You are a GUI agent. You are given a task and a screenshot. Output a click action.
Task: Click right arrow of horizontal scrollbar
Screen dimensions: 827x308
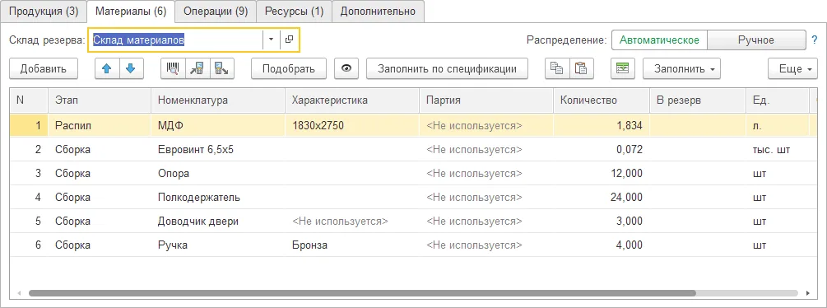pyautogui.click(x=807, y=292)
